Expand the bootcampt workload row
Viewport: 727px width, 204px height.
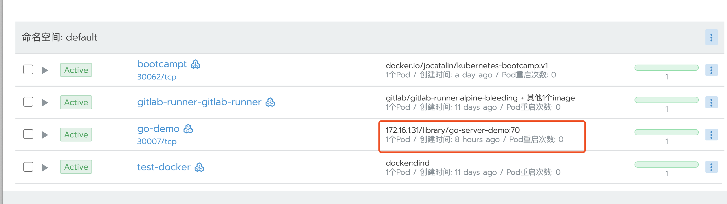45,70
